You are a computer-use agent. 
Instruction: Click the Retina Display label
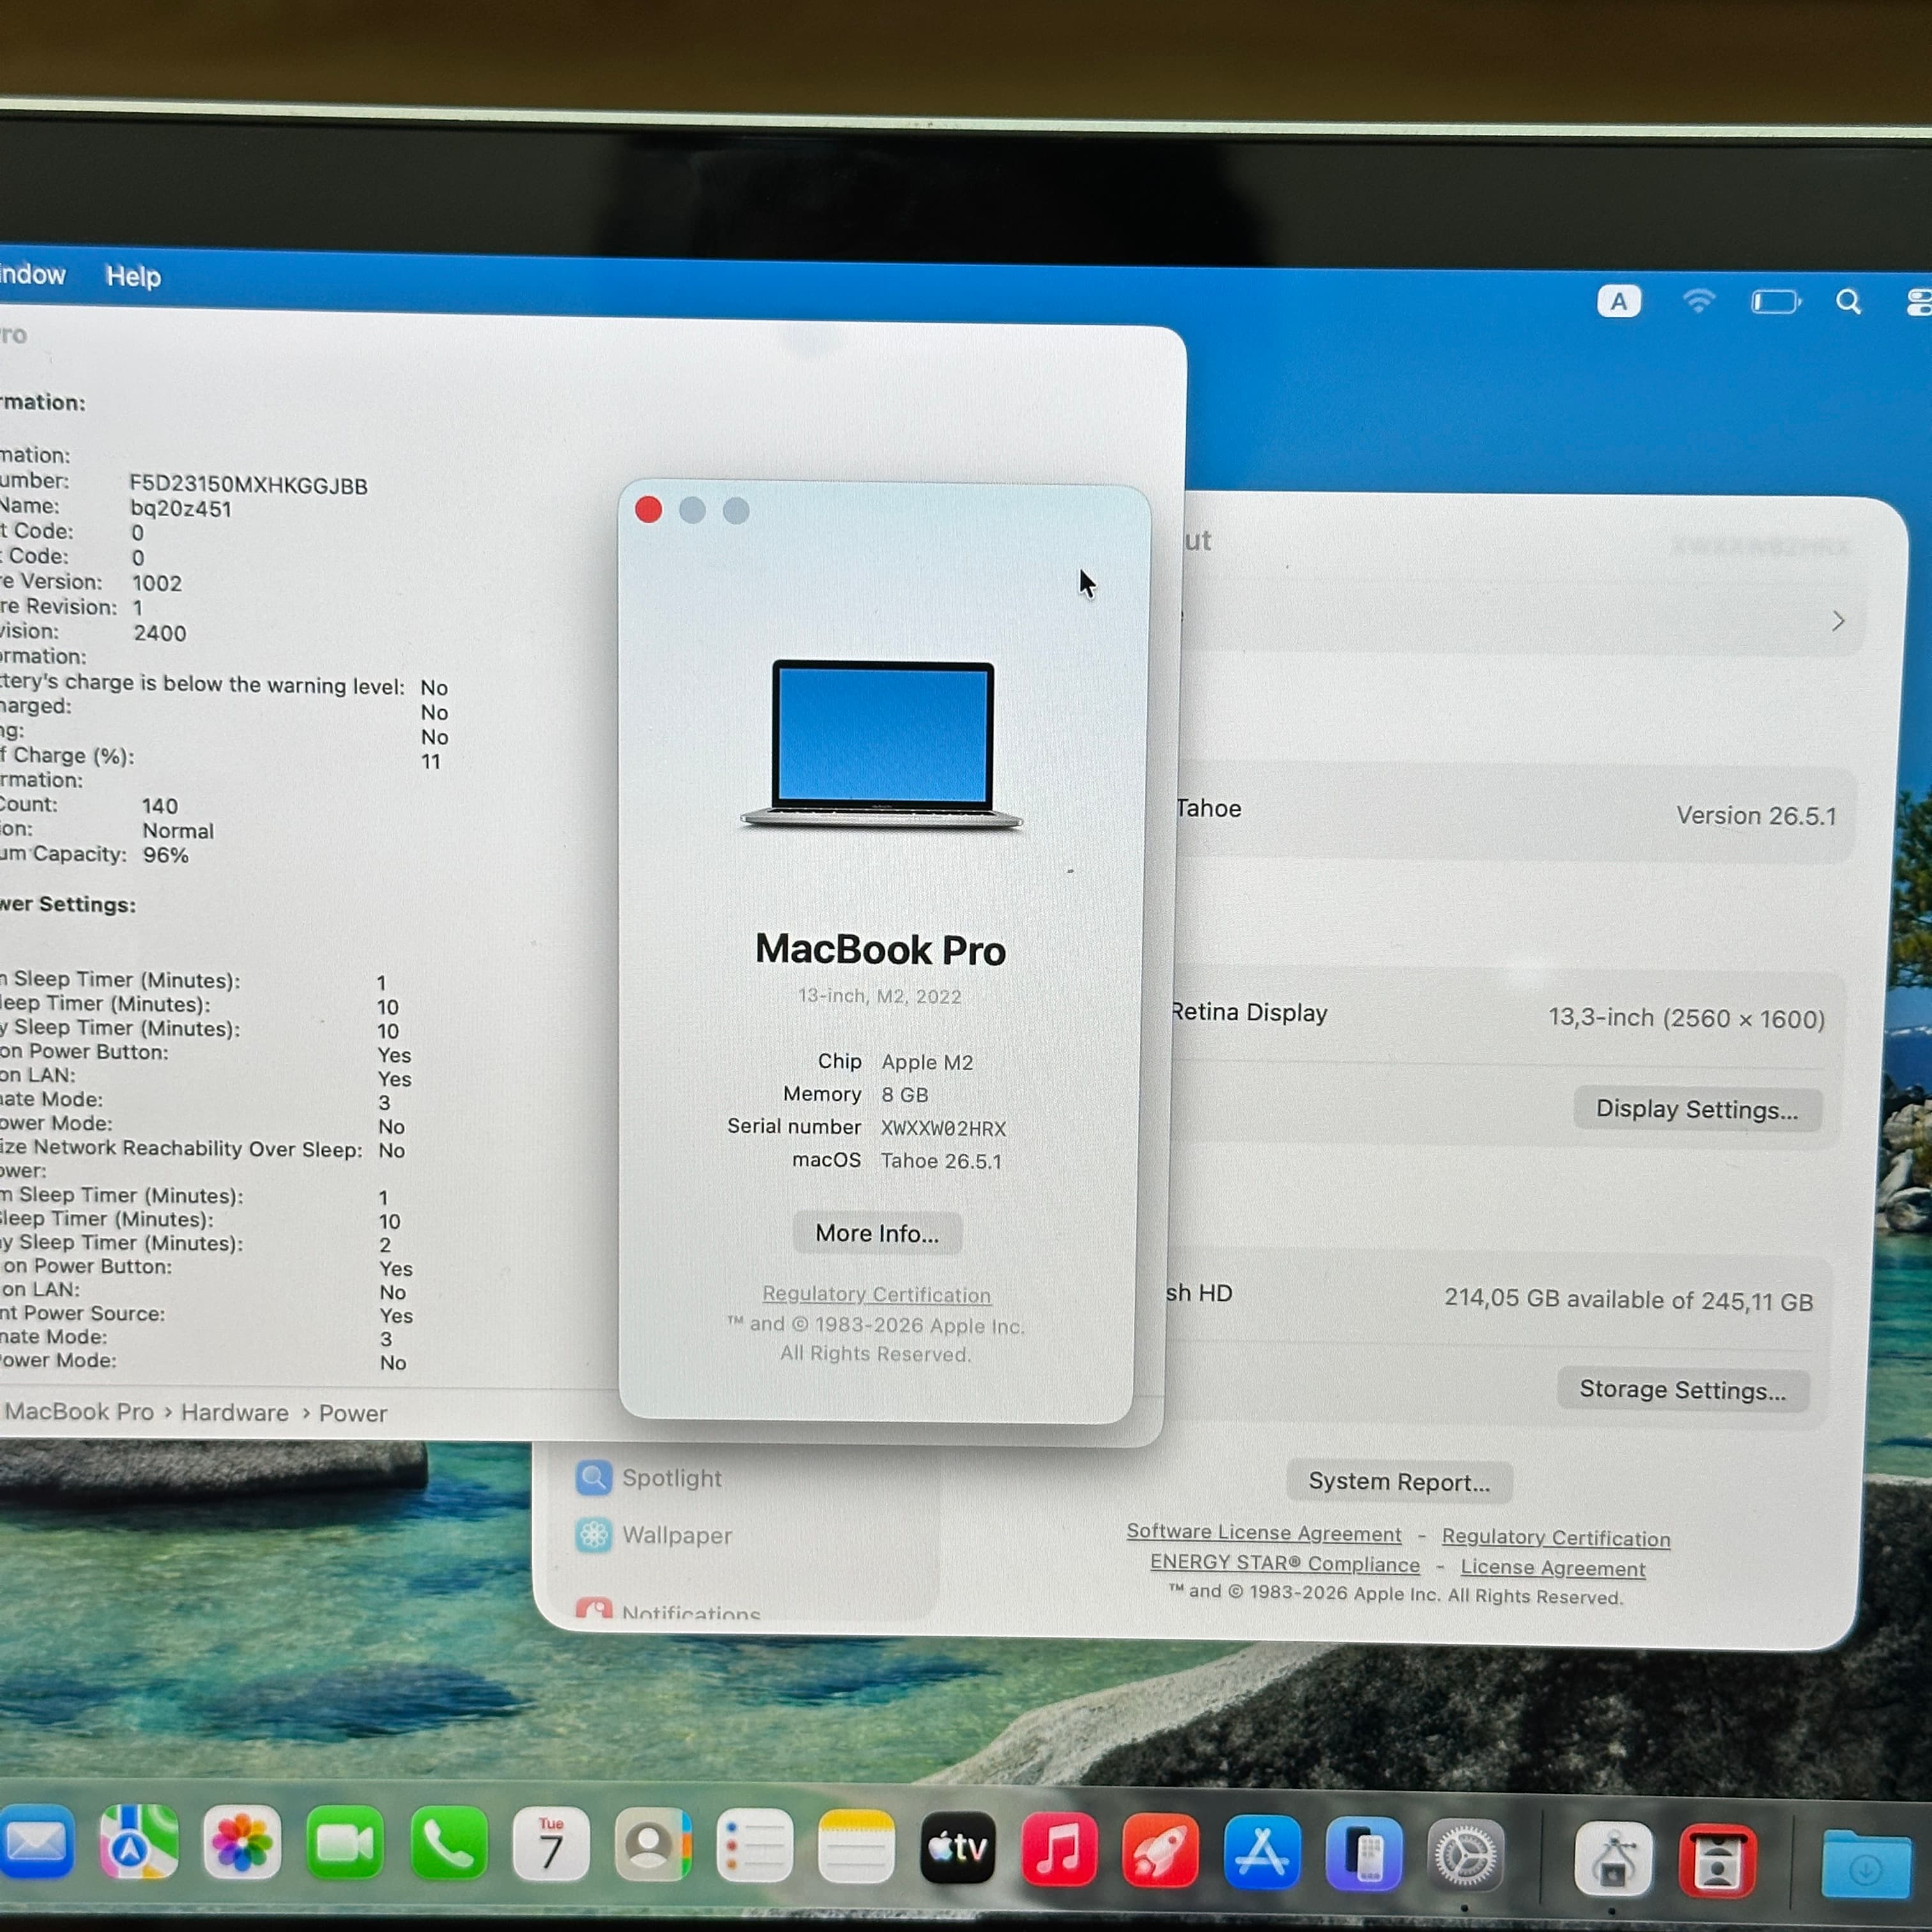1249,1012
